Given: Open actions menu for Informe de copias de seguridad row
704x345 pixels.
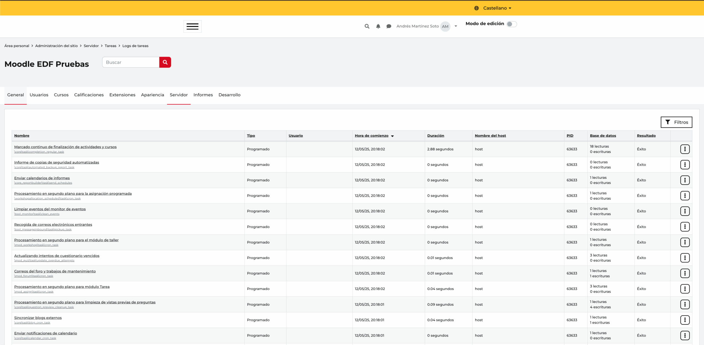Looking at the screenshot, I should point(685,165).
